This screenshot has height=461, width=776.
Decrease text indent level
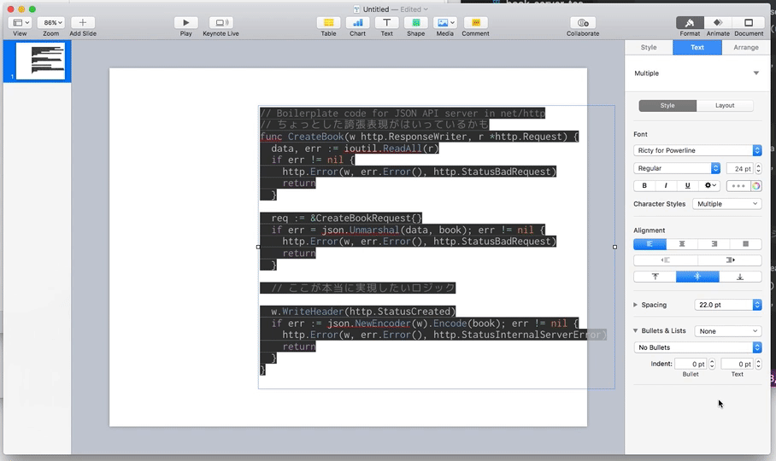click(666, 260)
